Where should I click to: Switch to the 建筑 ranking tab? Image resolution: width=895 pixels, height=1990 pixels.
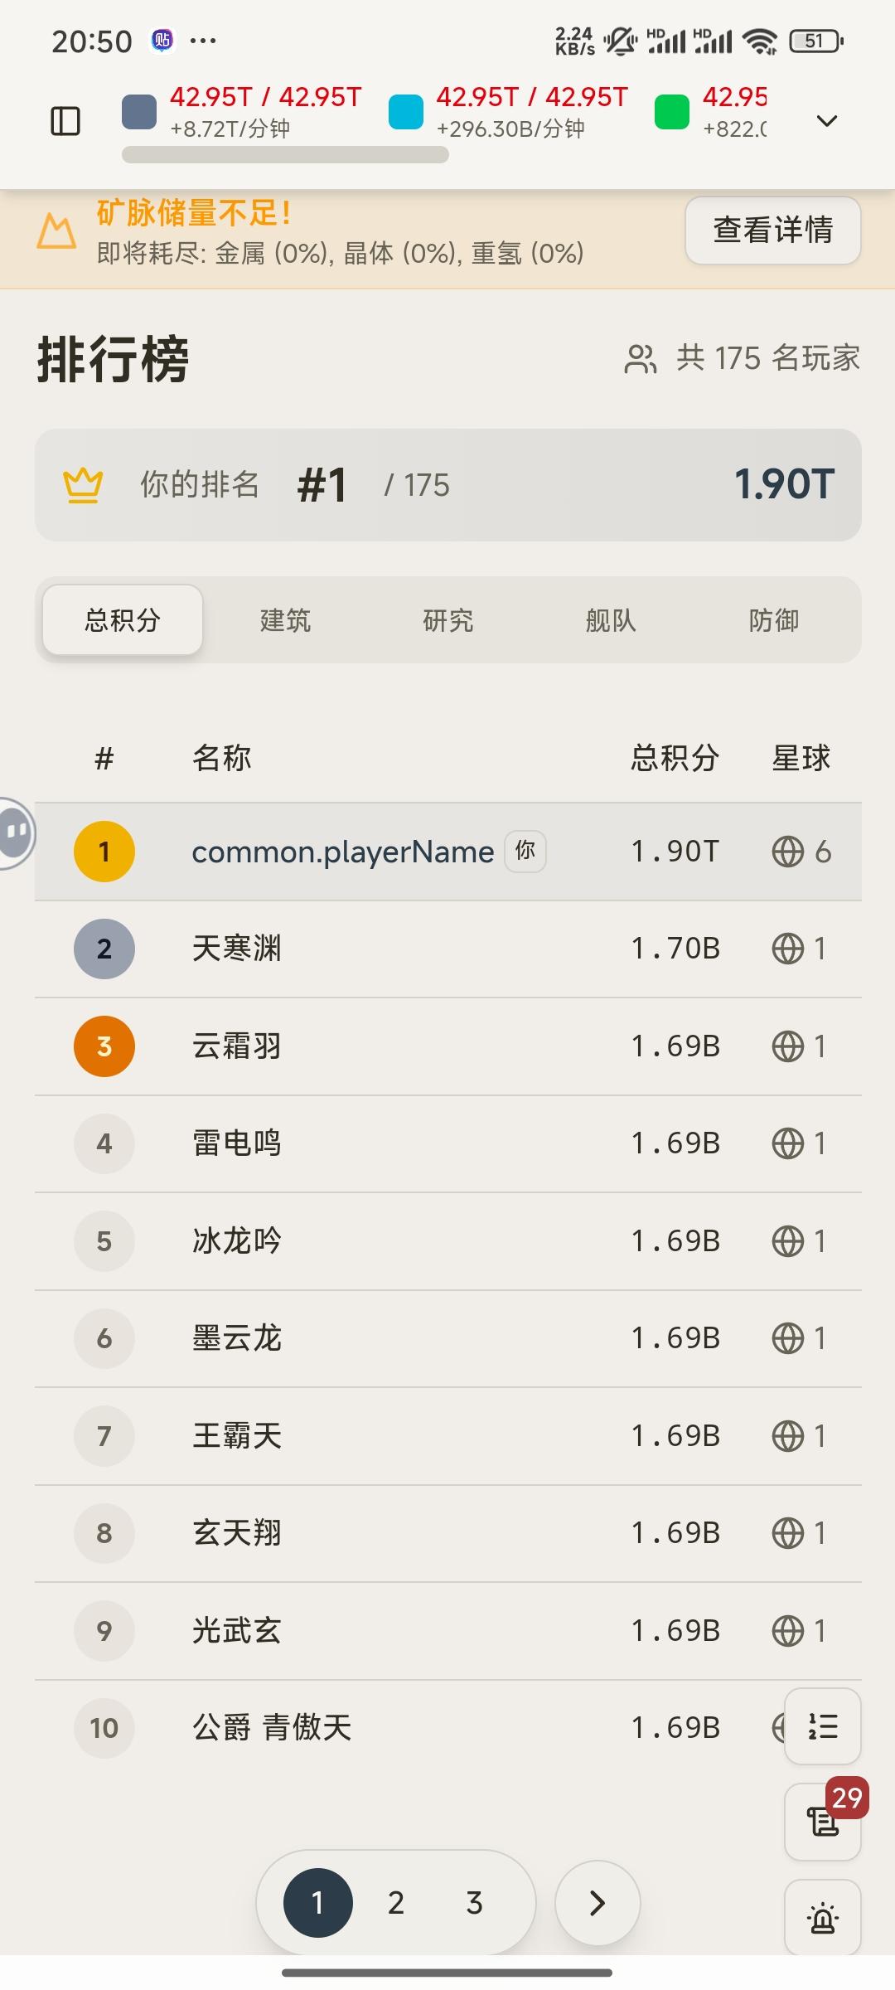pos(285,620)
